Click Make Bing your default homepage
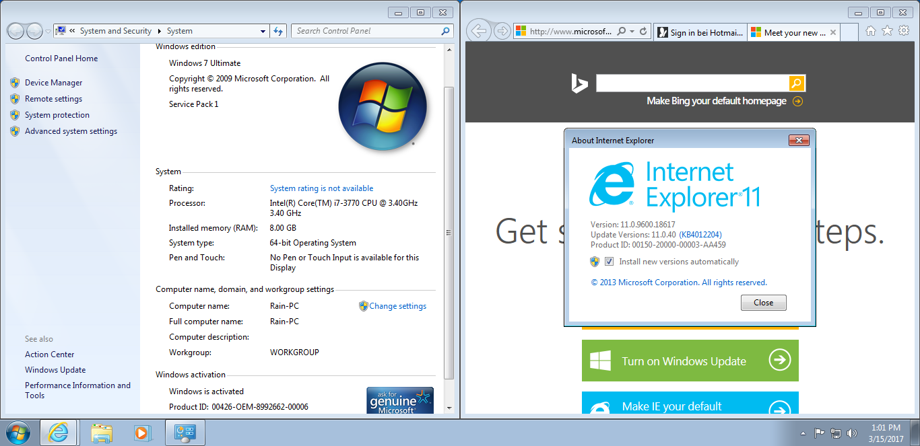920x446 pixels. [x=717, y=101]
